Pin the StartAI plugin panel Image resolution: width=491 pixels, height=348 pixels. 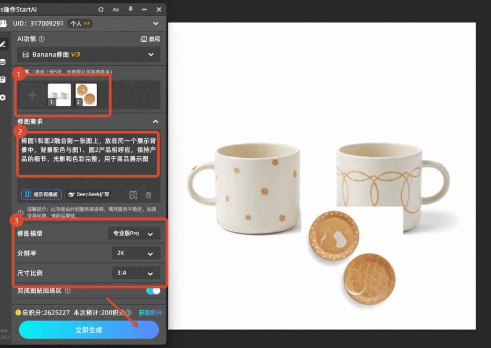click(x=130, y=10)
